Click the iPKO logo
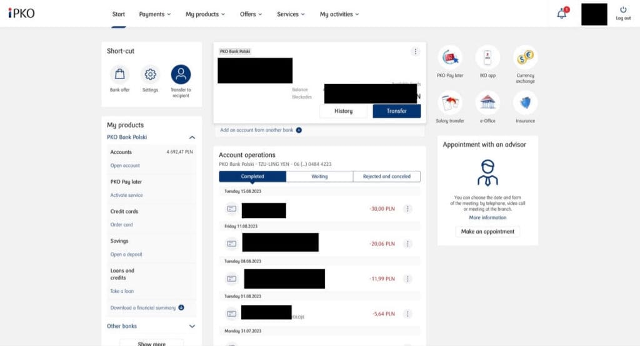640x346 pixels. [22, 14]
